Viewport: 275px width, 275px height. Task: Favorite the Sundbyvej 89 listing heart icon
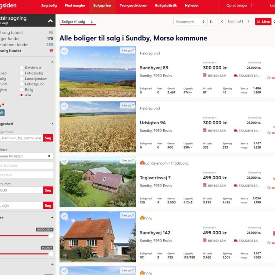tap(64, 51)
